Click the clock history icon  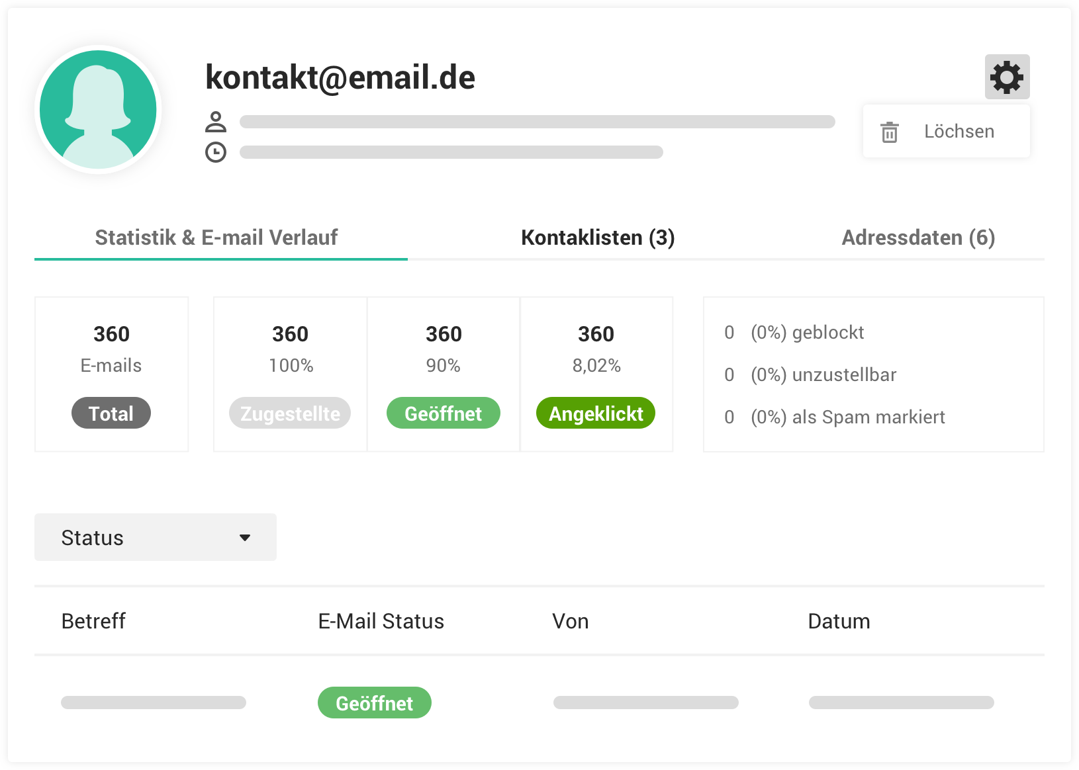pos(216,152)
